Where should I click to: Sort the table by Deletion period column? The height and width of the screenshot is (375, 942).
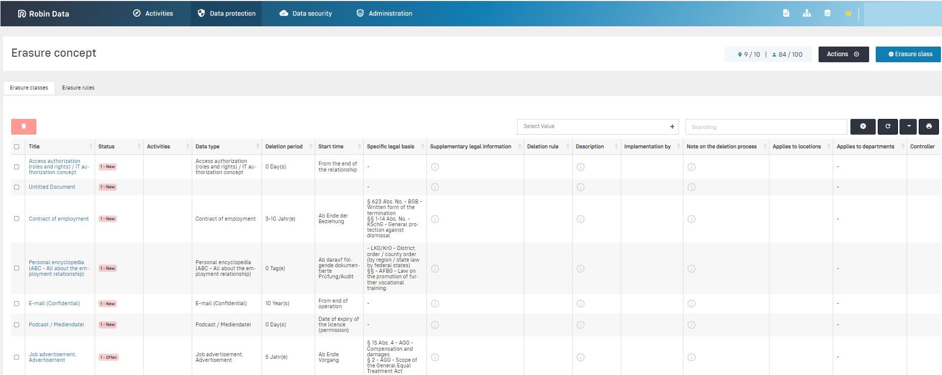[284, 147]
